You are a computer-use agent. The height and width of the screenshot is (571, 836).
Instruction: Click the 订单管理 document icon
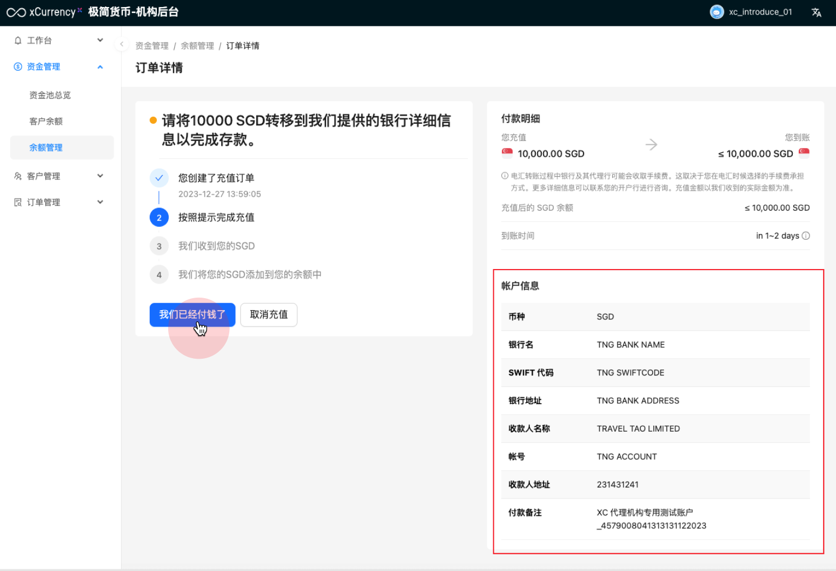(x=18, y=202)
